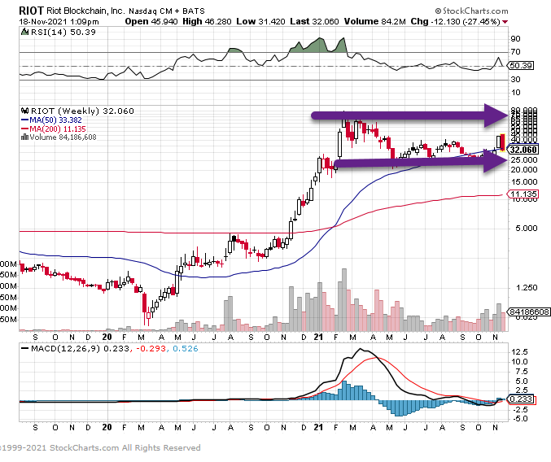Click the RIOT ticker symbol heading
Image resolution: width=551 pixels, height=462 pixels.
point(31,11)
